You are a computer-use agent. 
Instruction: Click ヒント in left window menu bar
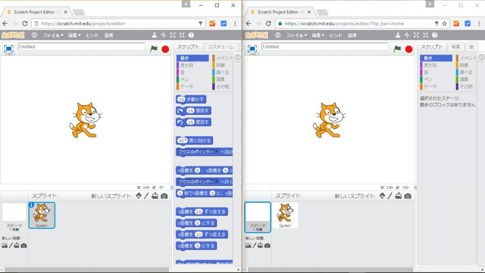(x=92, y=35)
